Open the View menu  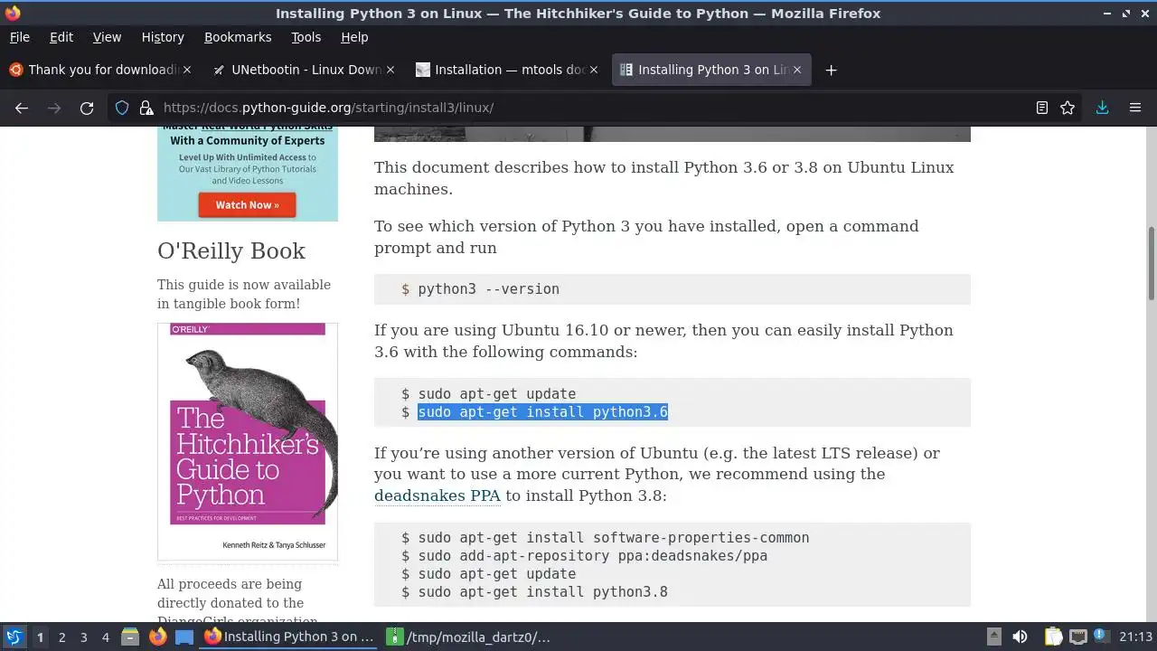click(107, 37)
